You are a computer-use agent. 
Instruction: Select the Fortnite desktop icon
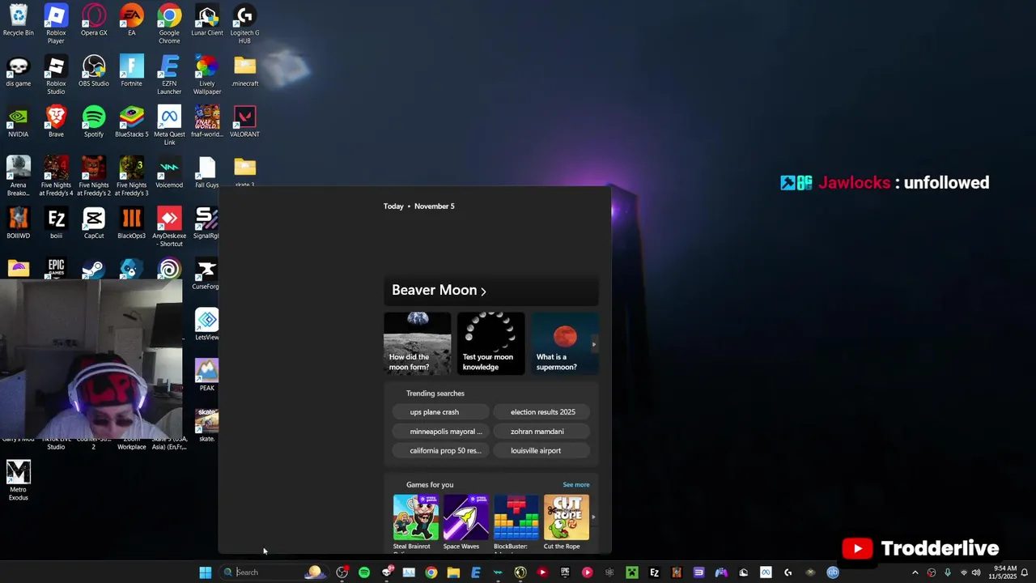131,71
